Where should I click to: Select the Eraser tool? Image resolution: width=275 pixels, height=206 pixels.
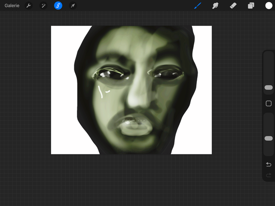click(x=233, y=6)
